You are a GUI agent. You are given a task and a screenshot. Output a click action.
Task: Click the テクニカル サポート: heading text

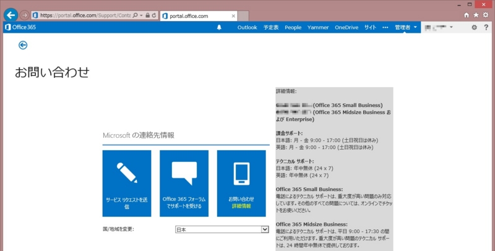(x=295, y=161)
